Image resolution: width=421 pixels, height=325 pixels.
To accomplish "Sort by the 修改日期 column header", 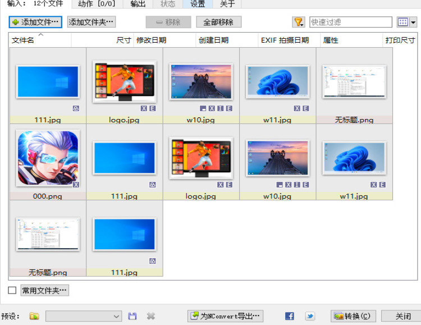I will (x=165, y=40).
